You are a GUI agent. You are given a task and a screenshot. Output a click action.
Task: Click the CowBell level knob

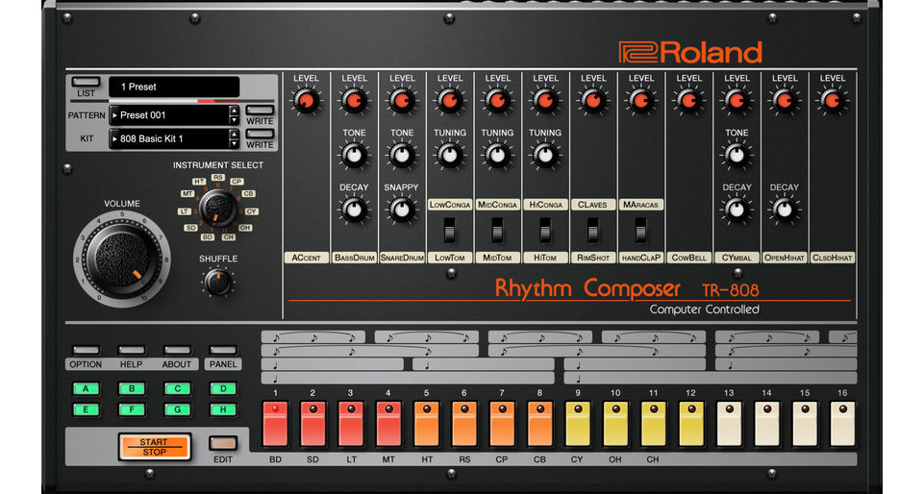point(688,101)
